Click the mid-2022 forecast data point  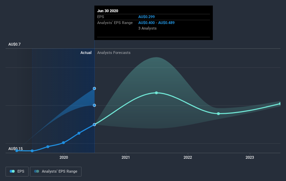(218, 114)
